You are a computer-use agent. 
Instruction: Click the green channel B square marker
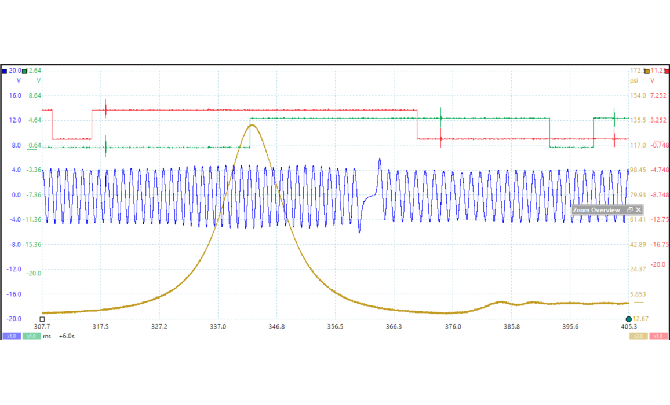point(24,71)
